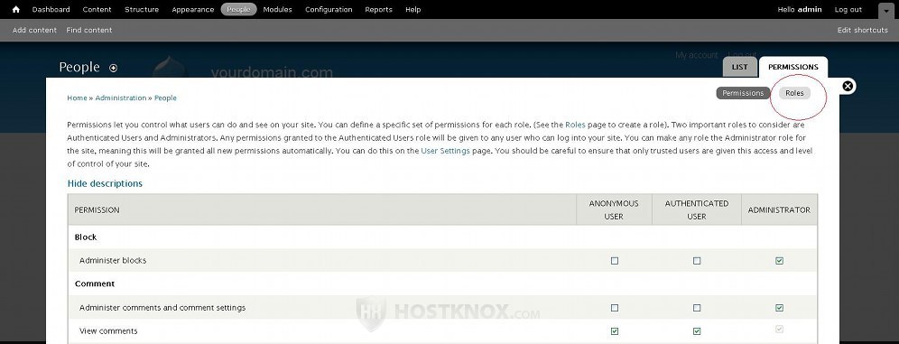Screen dimensions: 899x344
Task: Select the PERMISSIONS tab
Action: tap(792, 67)
